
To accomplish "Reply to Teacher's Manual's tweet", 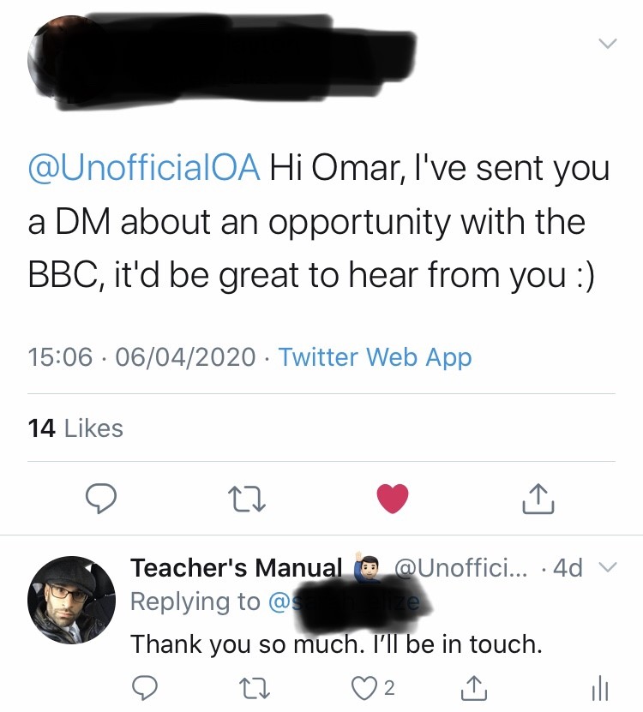I will [146, 687].
